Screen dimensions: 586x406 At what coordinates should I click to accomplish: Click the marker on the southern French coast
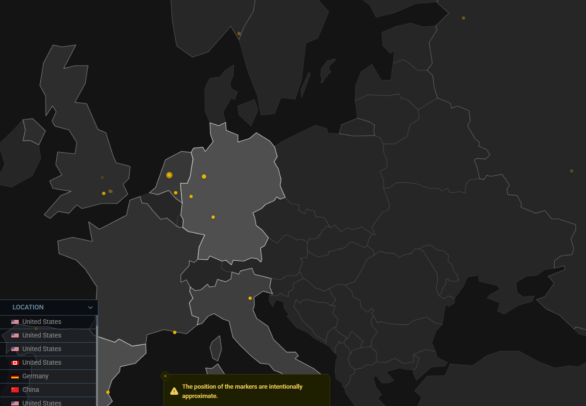[x=175, y=332]
